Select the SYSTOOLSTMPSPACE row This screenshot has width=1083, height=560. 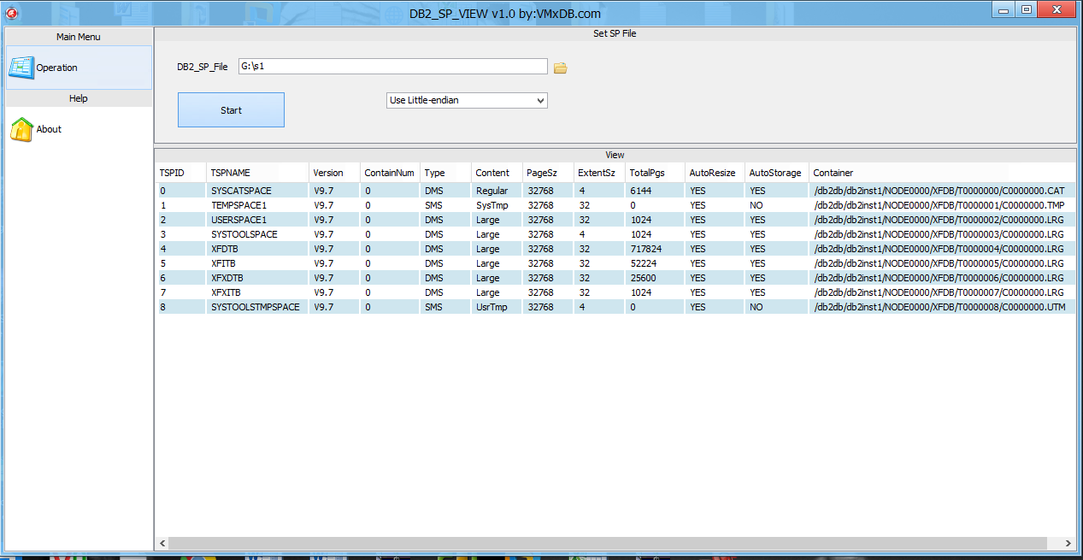click(x=256, y=307)
